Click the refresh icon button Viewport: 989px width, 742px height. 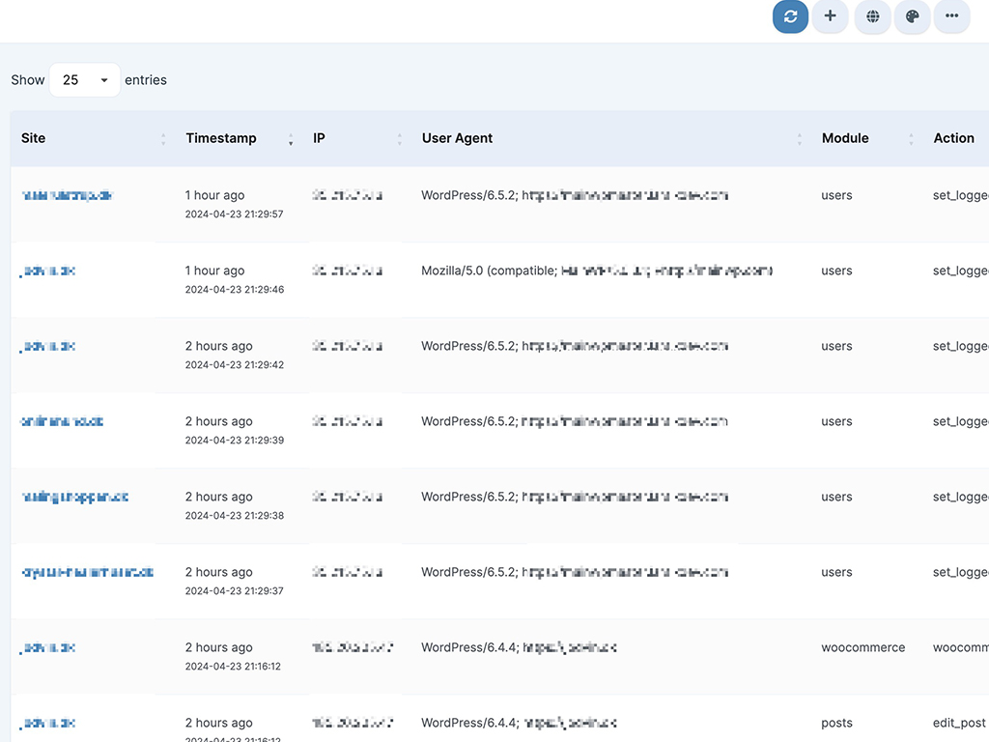click(x=790, y=16)
